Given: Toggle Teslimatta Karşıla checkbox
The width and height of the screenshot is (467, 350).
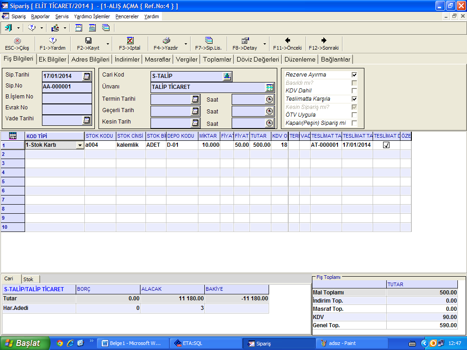Looking at the screenshot, I should click(354, 99).
